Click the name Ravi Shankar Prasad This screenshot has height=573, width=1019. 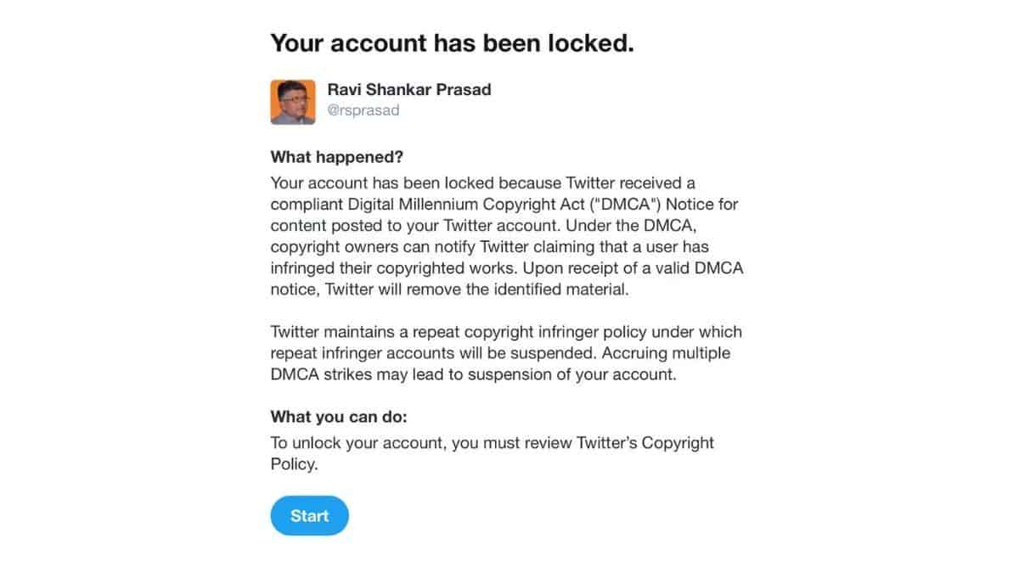[409, 89]
